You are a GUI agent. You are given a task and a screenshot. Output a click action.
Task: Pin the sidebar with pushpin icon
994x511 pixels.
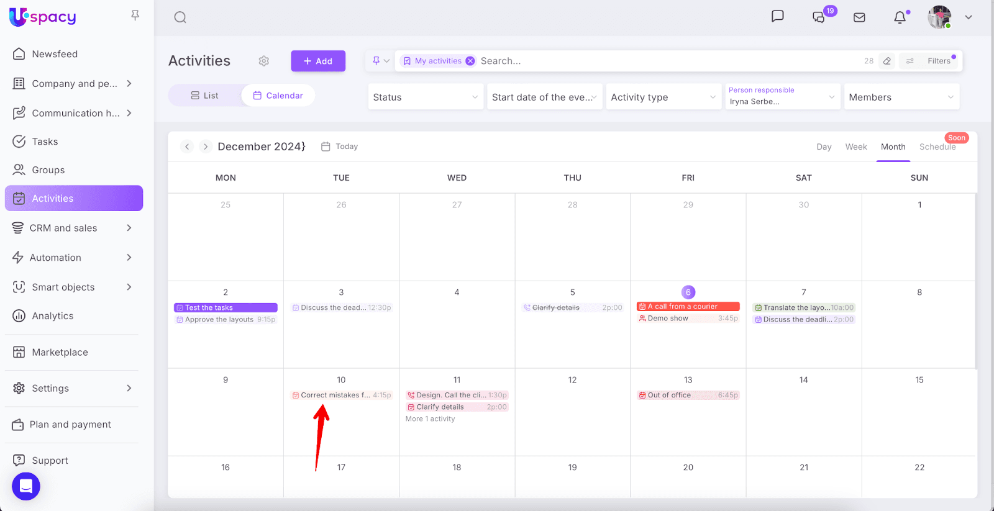click(x=135, y=16)
